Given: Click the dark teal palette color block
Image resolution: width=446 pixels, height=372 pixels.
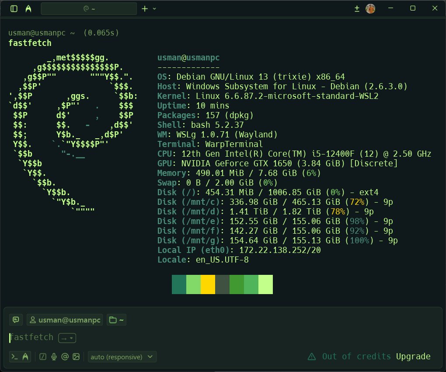Looking at the screenshot, I should point(179,284).
